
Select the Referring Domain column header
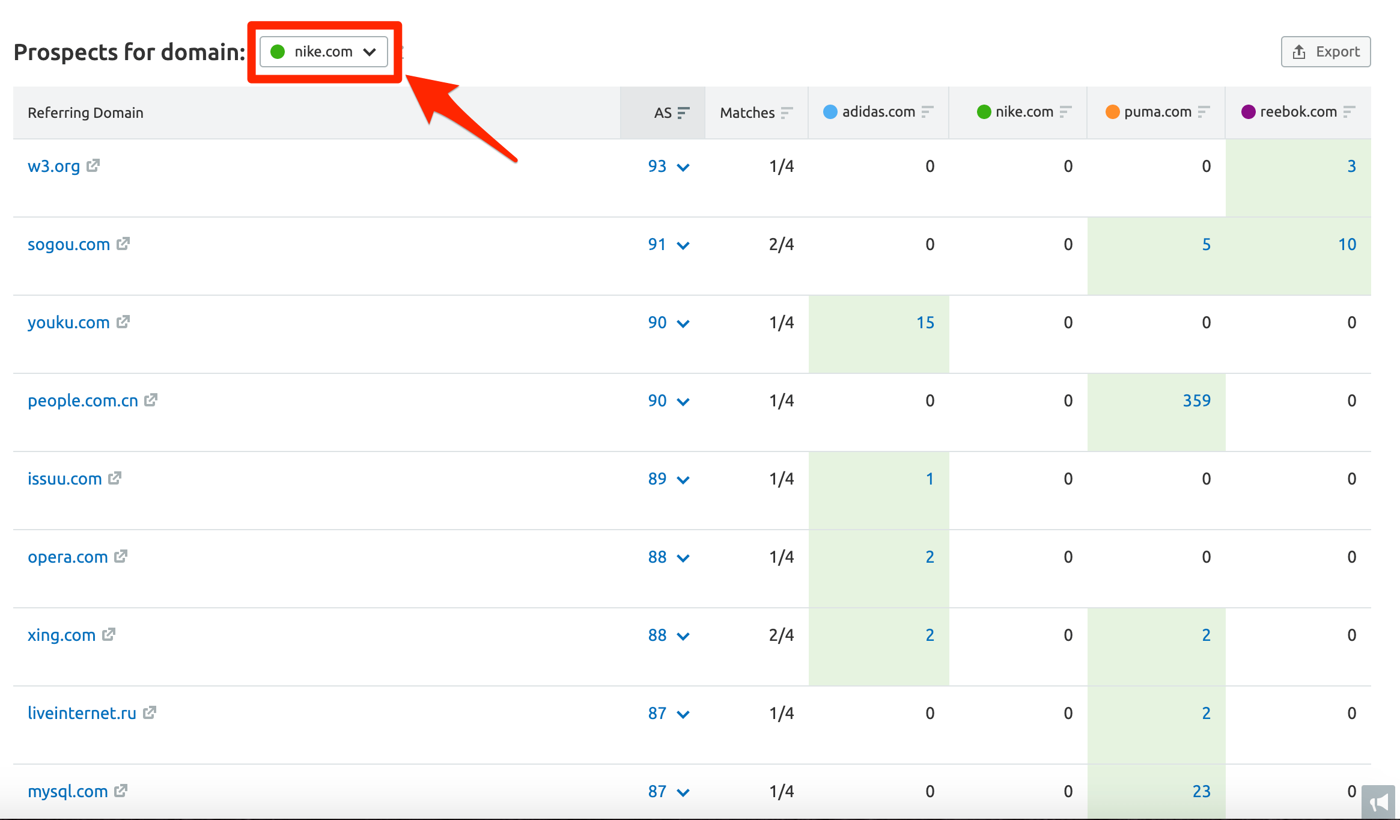(85, 112)
